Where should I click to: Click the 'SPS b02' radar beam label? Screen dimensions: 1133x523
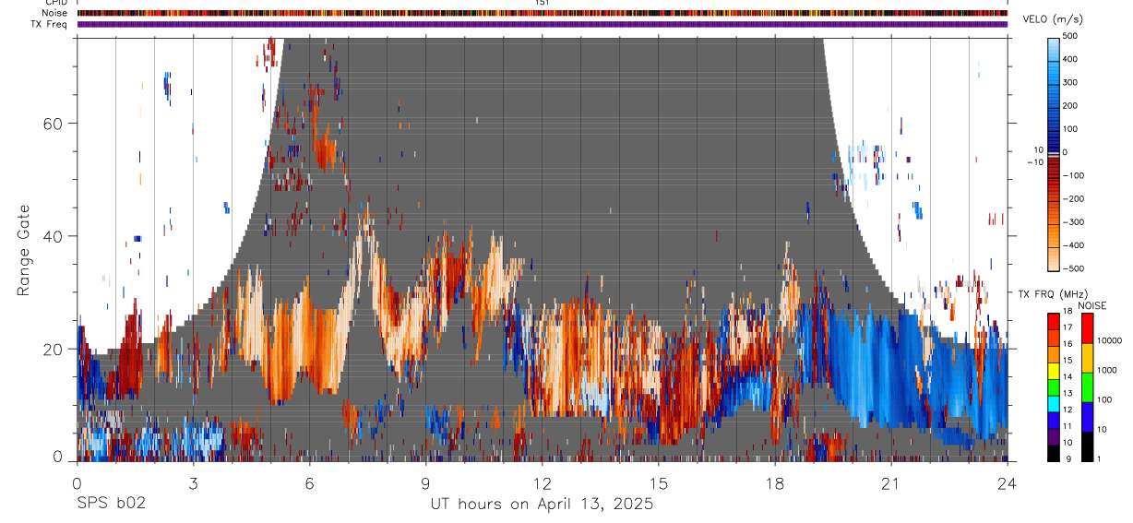pyautogui.click(x=110, y=504)
